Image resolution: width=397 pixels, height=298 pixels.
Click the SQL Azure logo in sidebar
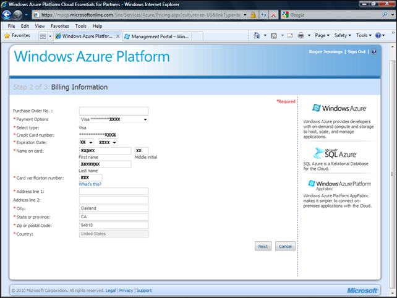coord(335,153)
